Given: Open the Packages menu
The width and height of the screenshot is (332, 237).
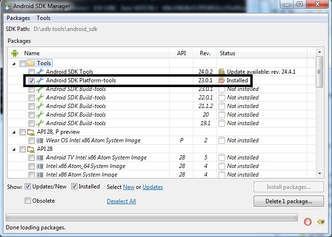Looking at the screenshot, I should click(x=18, y=18).
